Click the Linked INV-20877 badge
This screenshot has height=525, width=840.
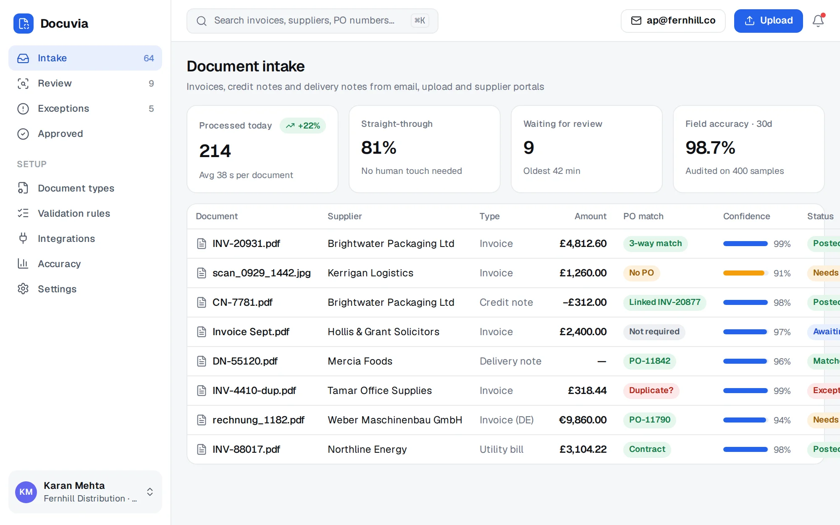point(664,302)
